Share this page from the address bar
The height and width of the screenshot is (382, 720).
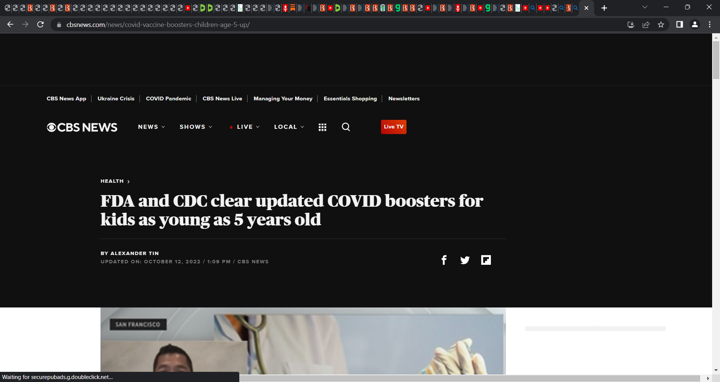pyautogui.click(x=646, y=25)
